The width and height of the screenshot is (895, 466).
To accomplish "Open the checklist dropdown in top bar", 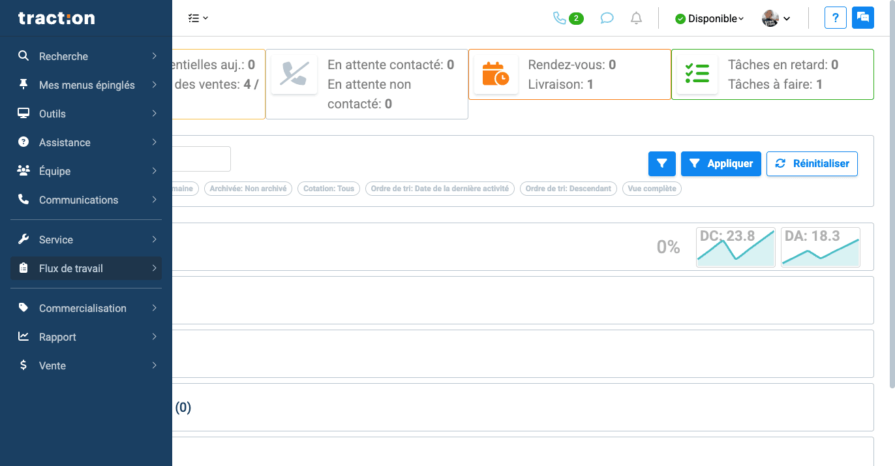I will point(198,18).
